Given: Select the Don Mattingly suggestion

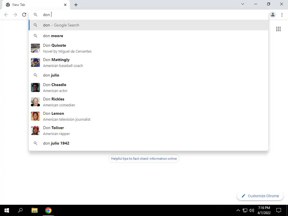Looking at the screenshot, I should tap(148, 63).
